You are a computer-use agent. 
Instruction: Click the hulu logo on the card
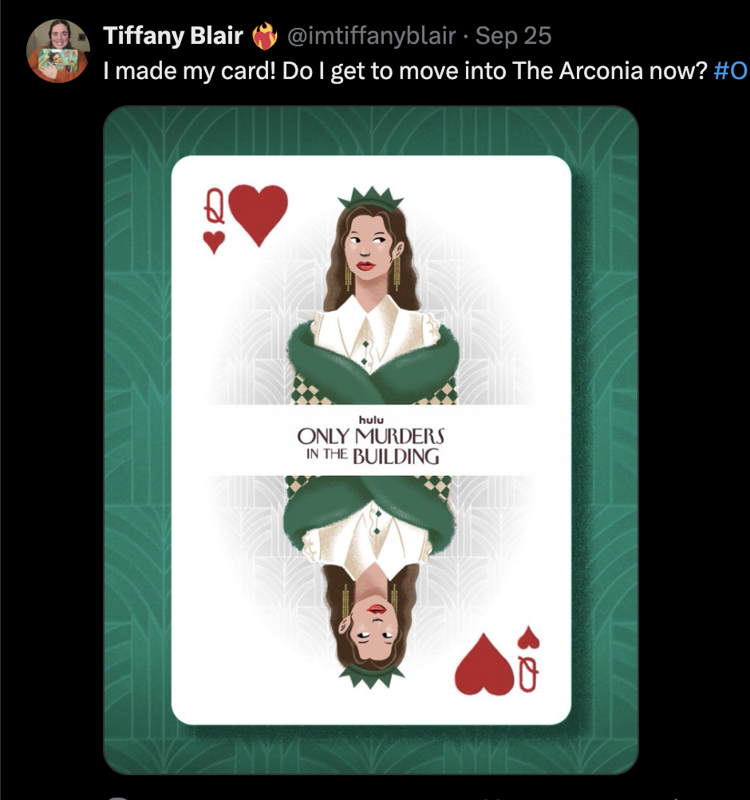(371, 420)
